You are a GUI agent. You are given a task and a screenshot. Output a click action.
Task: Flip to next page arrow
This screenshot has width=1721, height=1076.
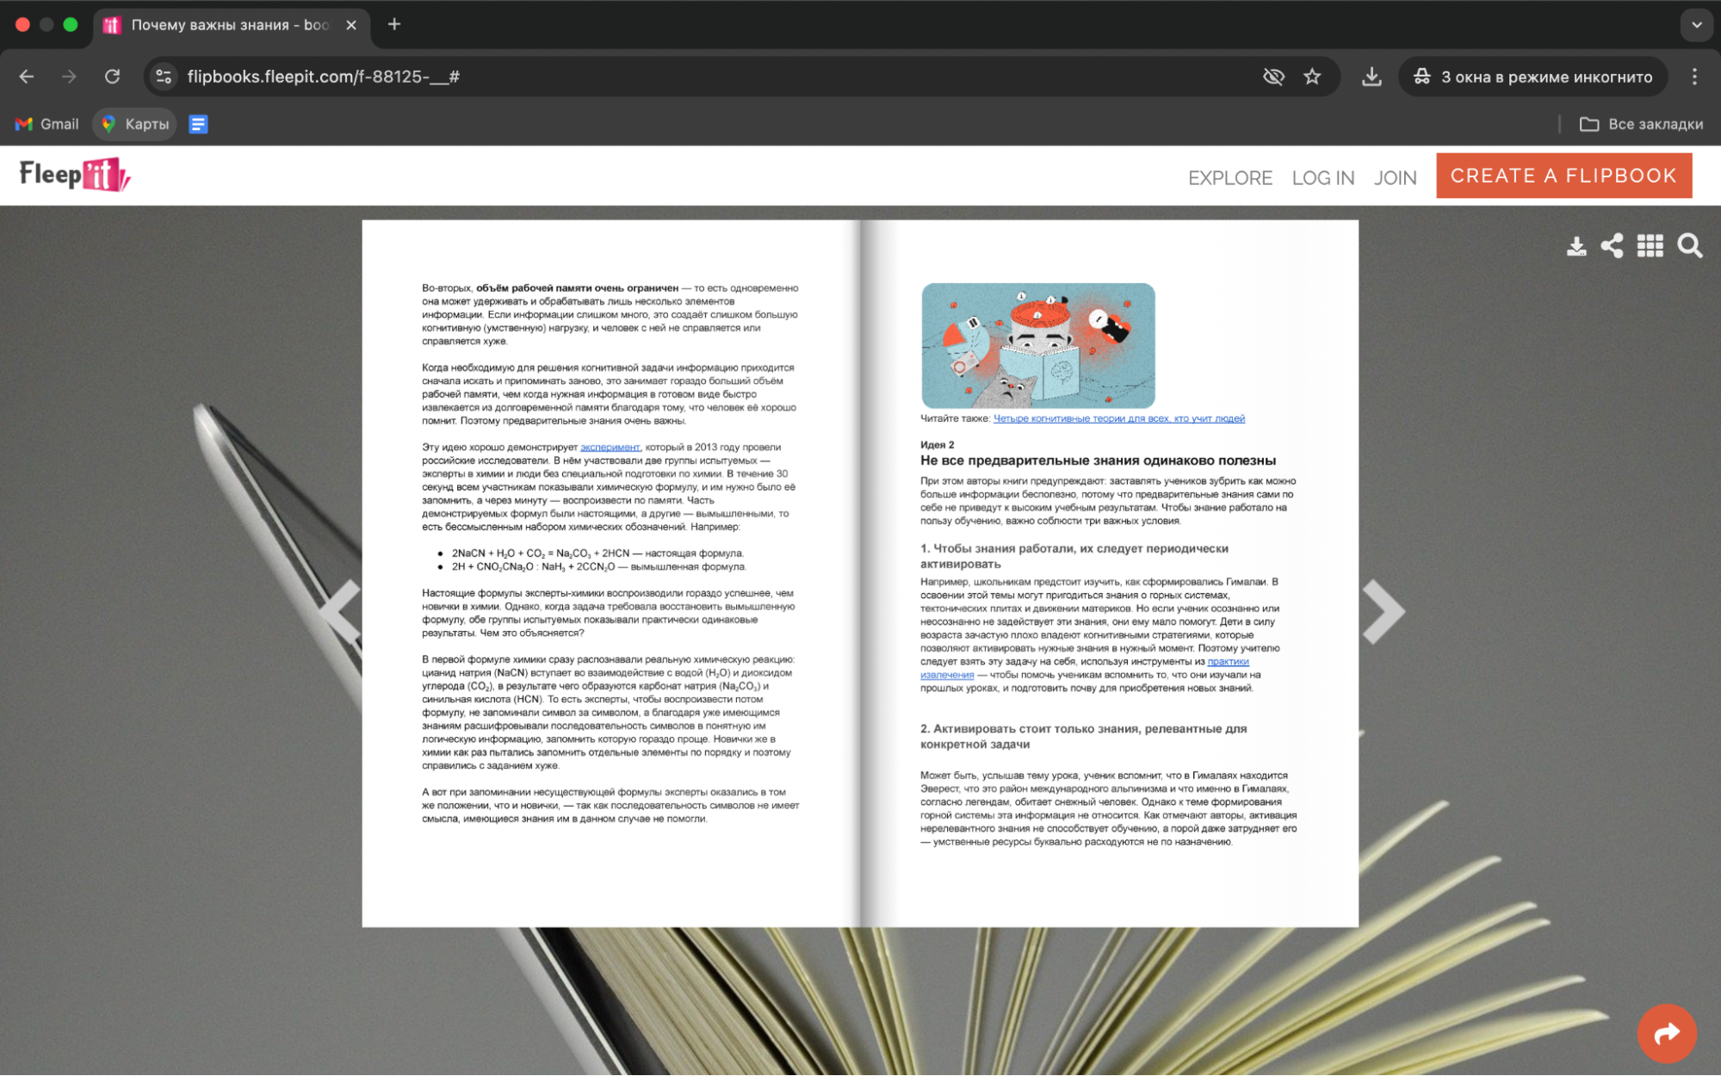(x=1384, y=611)
